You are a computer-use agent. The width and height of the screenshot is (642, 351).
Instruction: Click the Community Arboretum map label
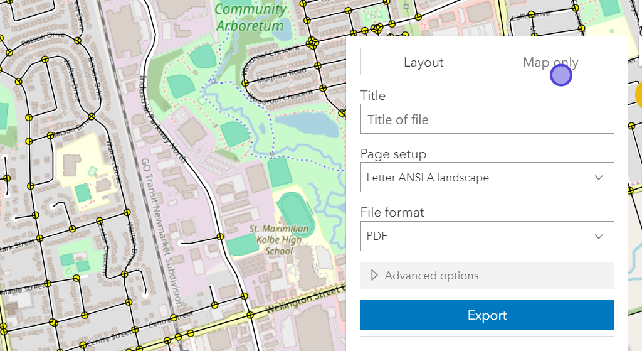250,18
